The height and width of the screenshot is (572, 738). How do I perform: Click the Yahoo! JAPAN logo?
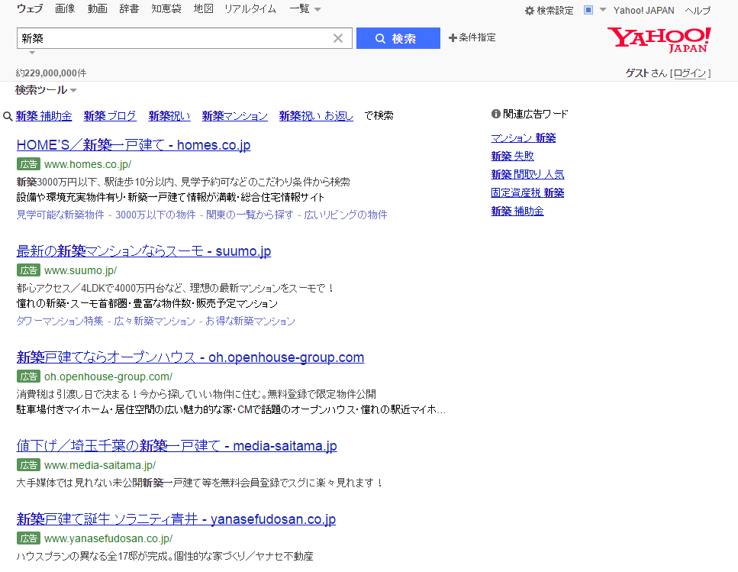(x=659, y=40)
